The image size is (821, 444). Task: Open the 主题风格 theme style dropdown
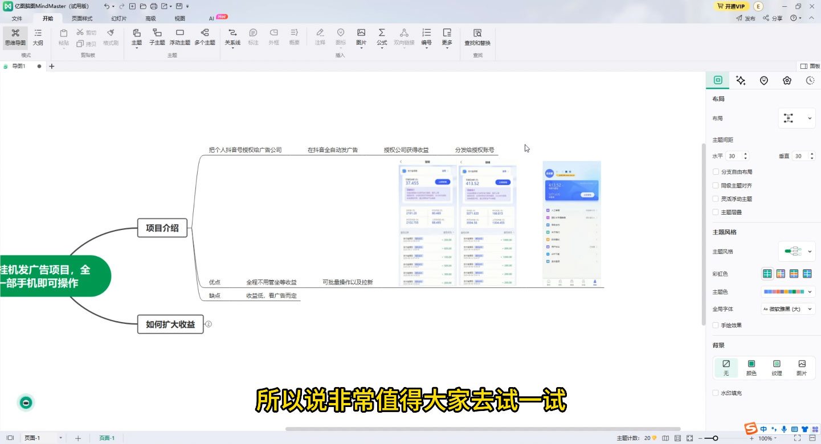(x=797, y=251)
